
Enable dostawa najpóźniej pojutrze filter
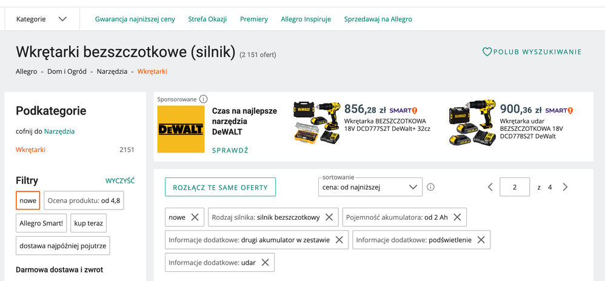tap(63, 246)
